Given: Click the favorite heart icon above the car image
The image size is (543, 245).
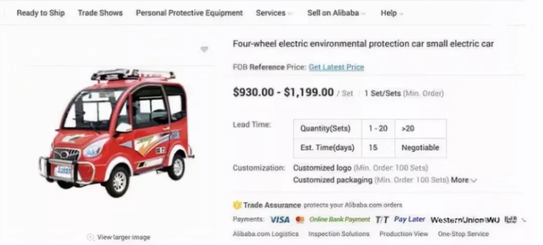Looking at the screenshot, I should pyautogui.click(x=204, y=49).
